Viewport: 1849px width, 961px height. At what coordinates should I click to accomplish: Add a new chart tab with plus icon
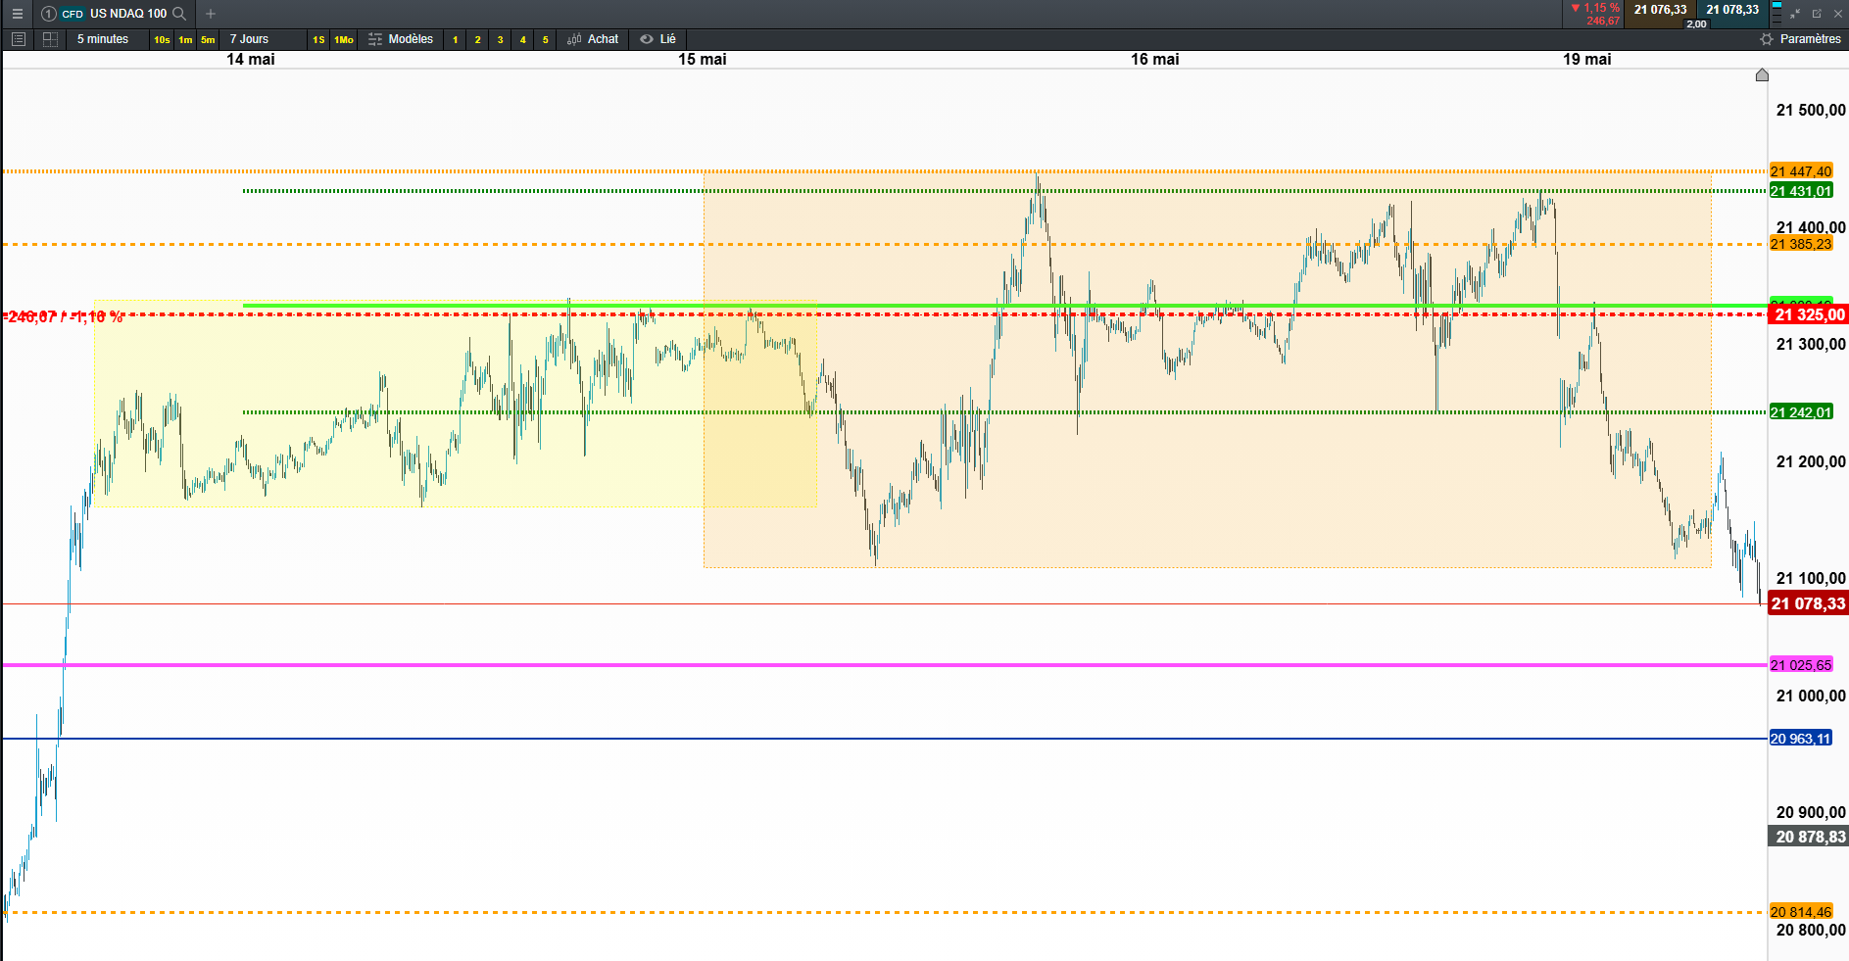pos(211,14)
